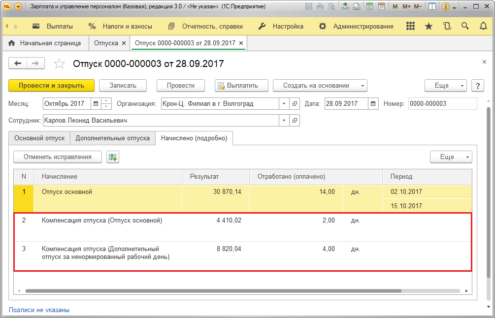Click the go to link icon
Screen dimensions: 495x318
pyautogui.click(x=357, y=6)
